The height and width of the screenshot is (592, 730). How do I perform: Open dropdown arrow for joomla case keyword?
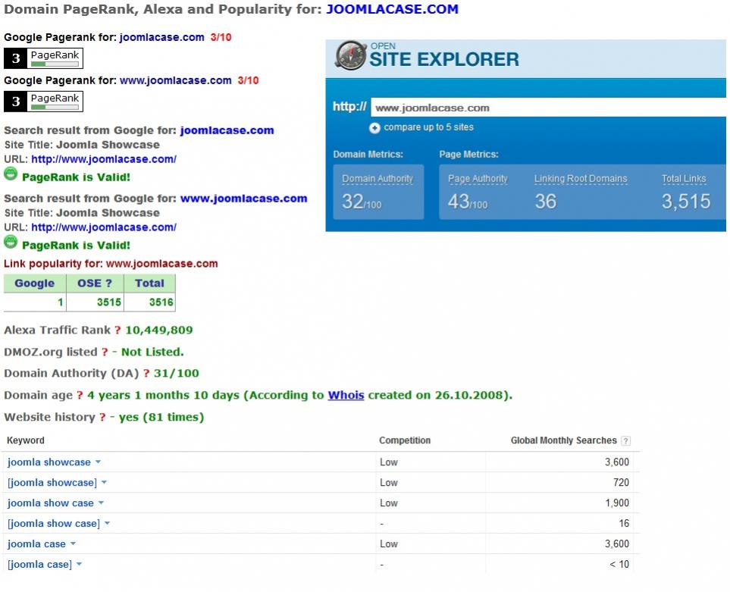[x=73, y=544]
